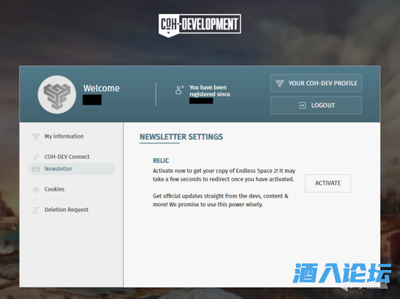This screenshot has height=299, width=400.
Task: Open the My information section
Action: (x=64, y=137)
